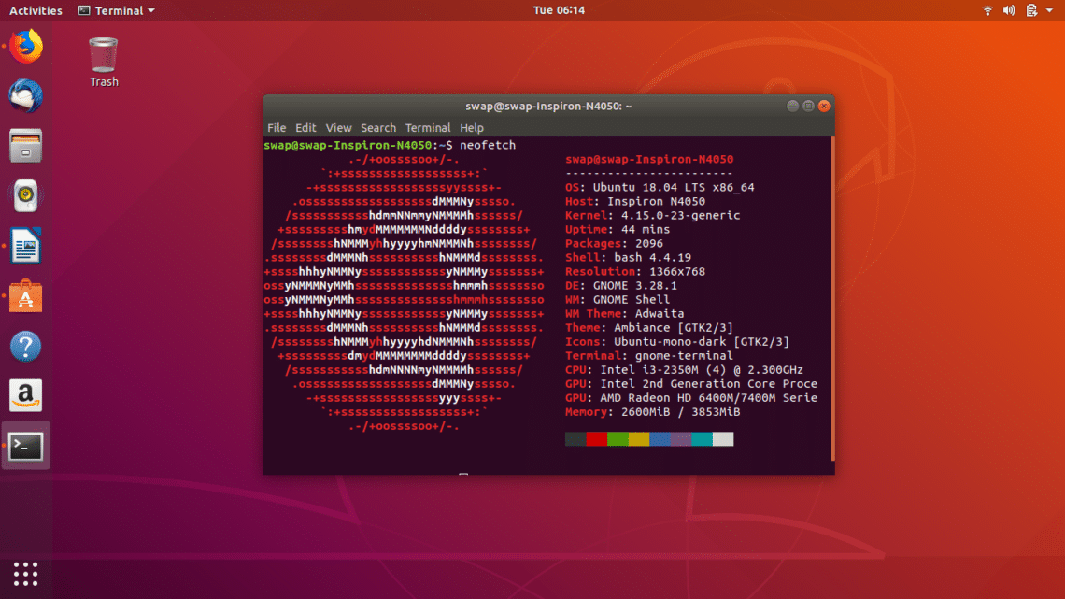The height and width of the screenshot is (599, 1065).
Task: Select the Terminal icon in dock
Action: pos(26,448)
